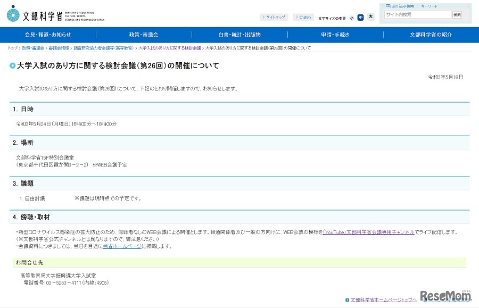Select 中 for medium text size
479x308 pixels.
(360, 17)
